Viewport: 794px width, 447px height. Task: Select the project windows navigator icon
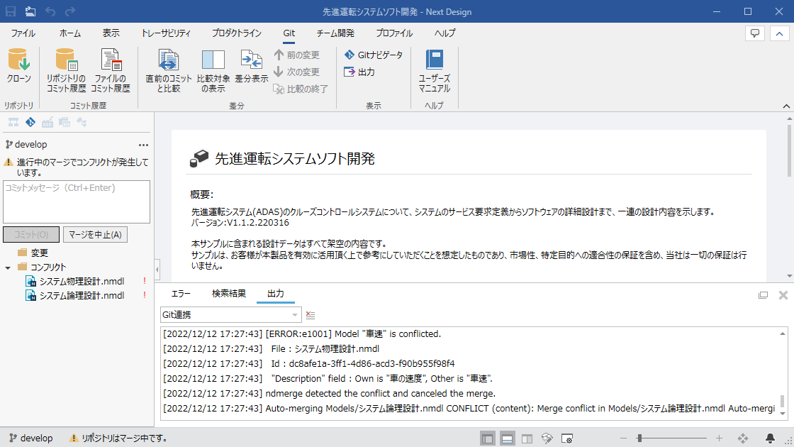[65, 122]
